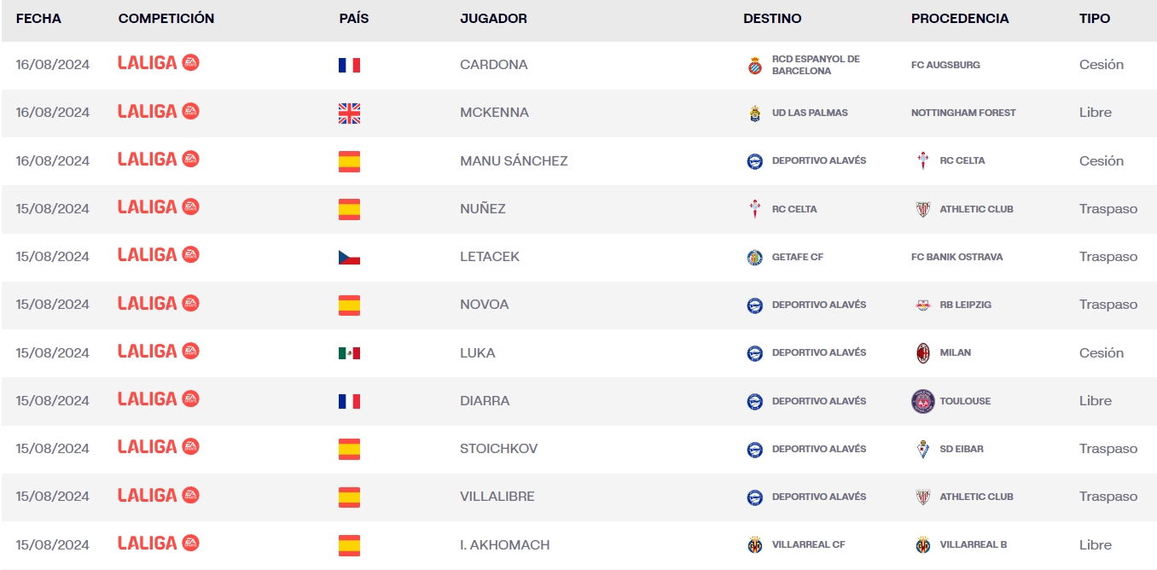Open player name MANU SÁNCHEZ
This screenshot has width=1157, height=570.
(514, 161)
